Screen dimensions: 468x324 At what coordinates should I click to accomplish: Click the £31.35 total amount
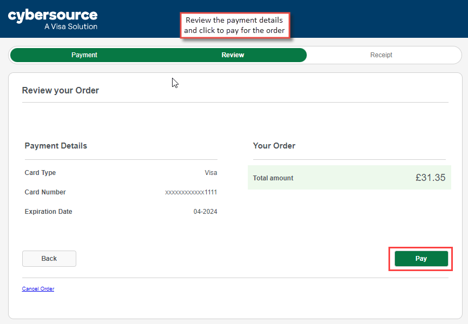[x=430, y=178]
